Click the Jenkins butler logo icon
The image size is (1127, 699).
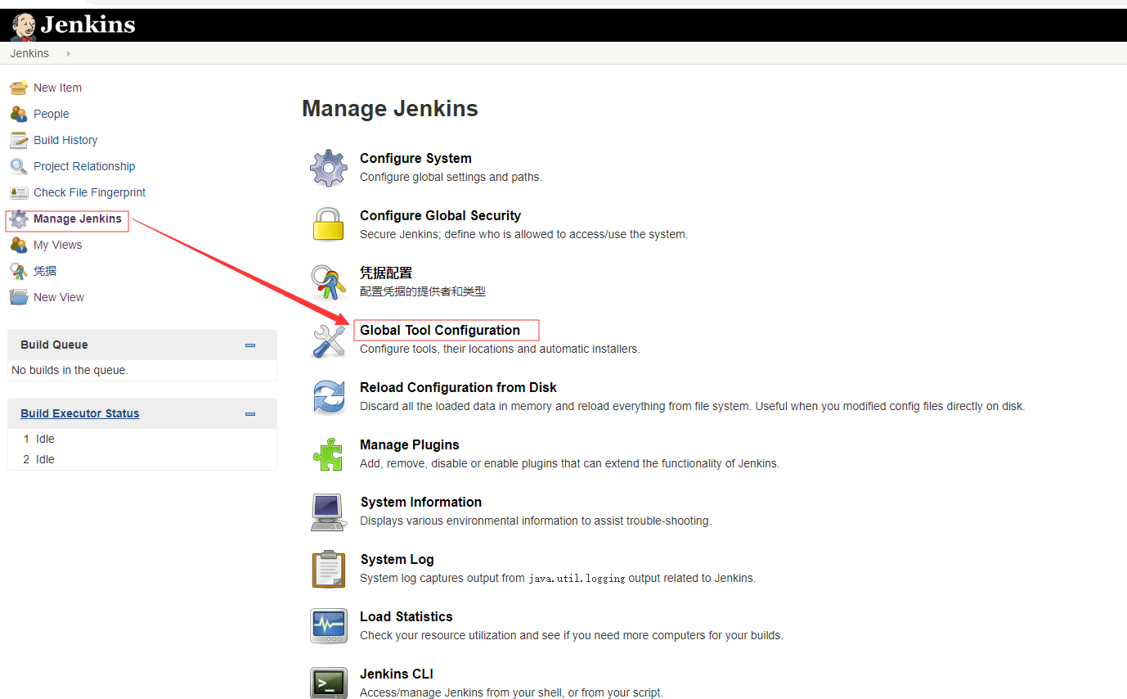click(23, 26)
